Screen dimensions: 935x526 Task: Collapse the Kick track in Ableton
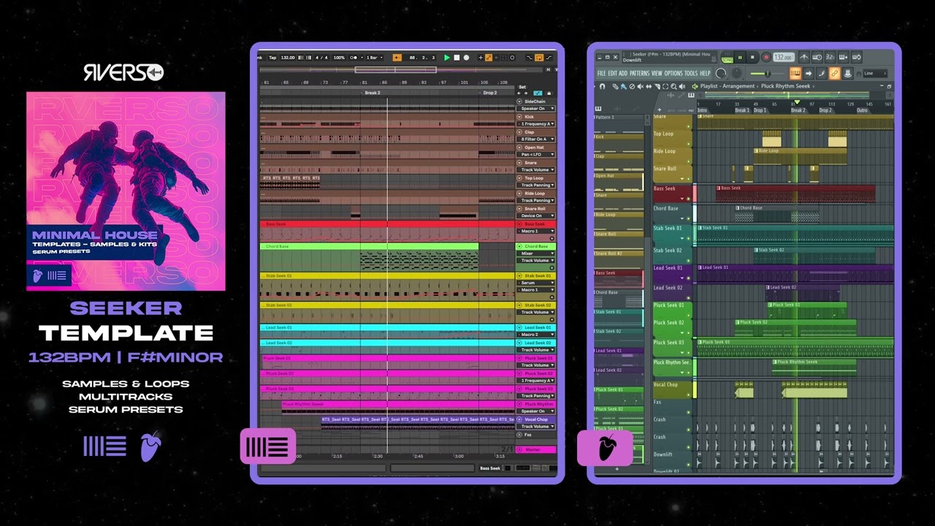click(519, 116)
